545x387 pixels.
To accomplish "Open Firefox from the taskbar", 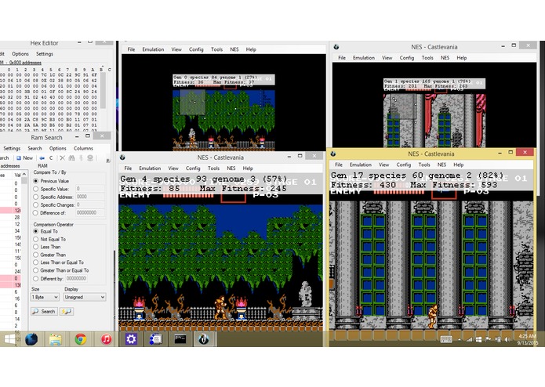I will (31, 339).
